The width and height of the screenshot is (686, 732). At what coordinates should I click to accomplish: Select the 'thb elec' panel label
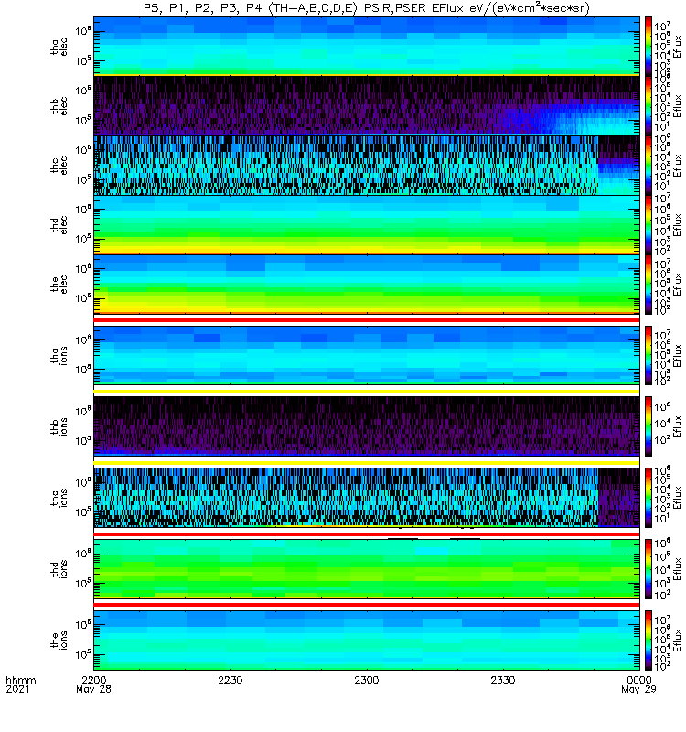pyautogui.click(x=59, y=106)
